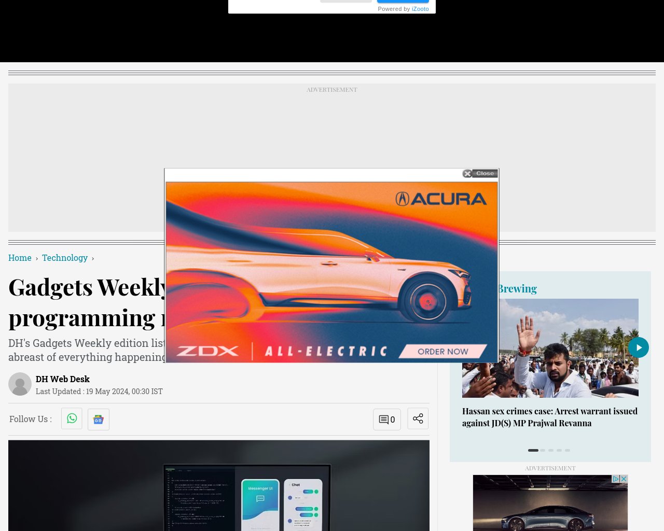Click ORDER NOW in the Acura ad
664x531 pixels.
(x=443, y=352)
